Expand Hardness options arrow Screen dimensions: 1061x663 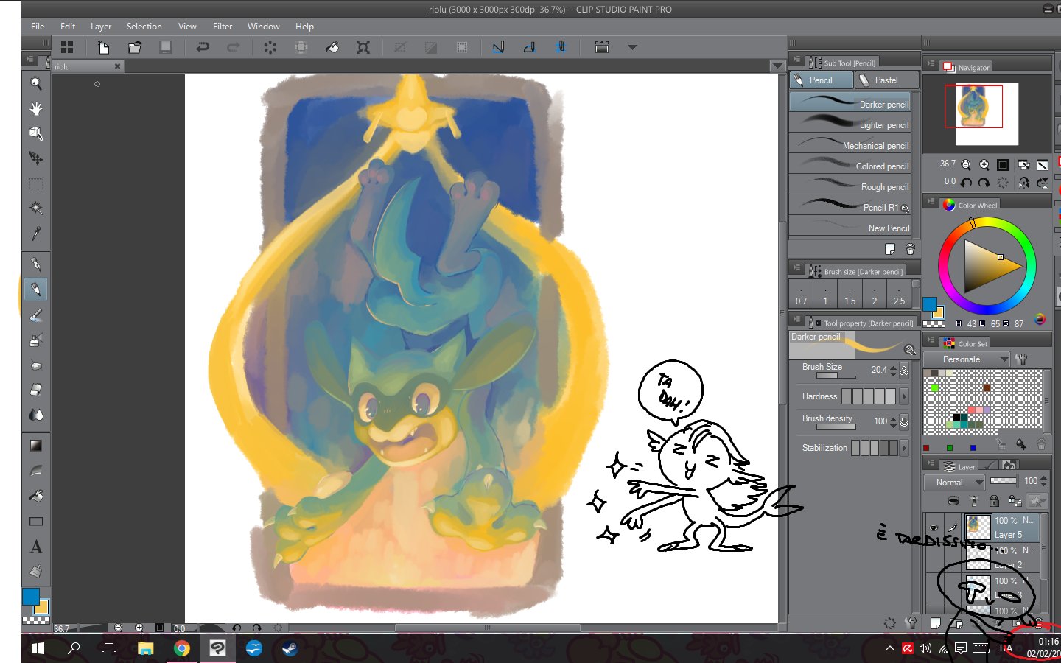(x=904, y=396)
